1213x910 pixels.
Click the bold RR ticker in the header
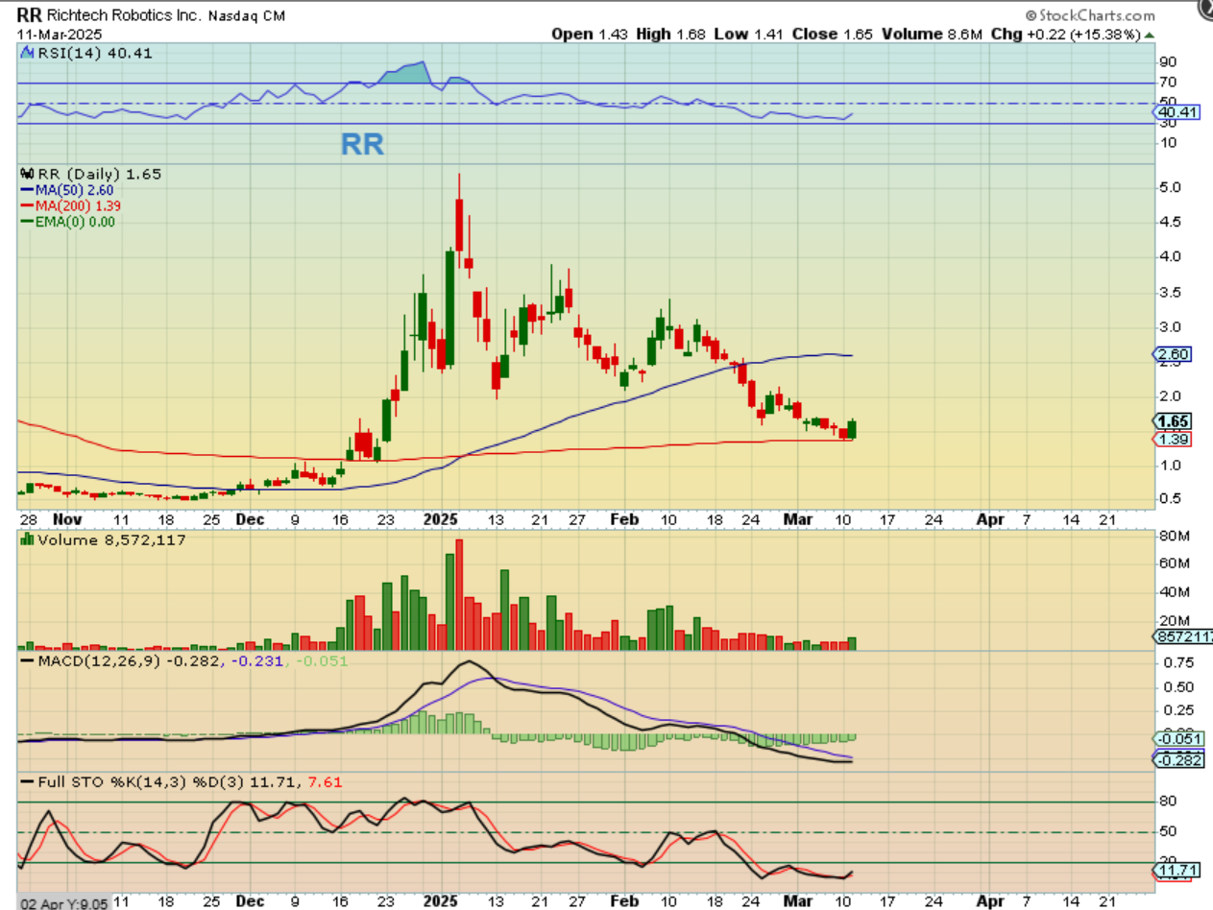(x=30, y=15)
